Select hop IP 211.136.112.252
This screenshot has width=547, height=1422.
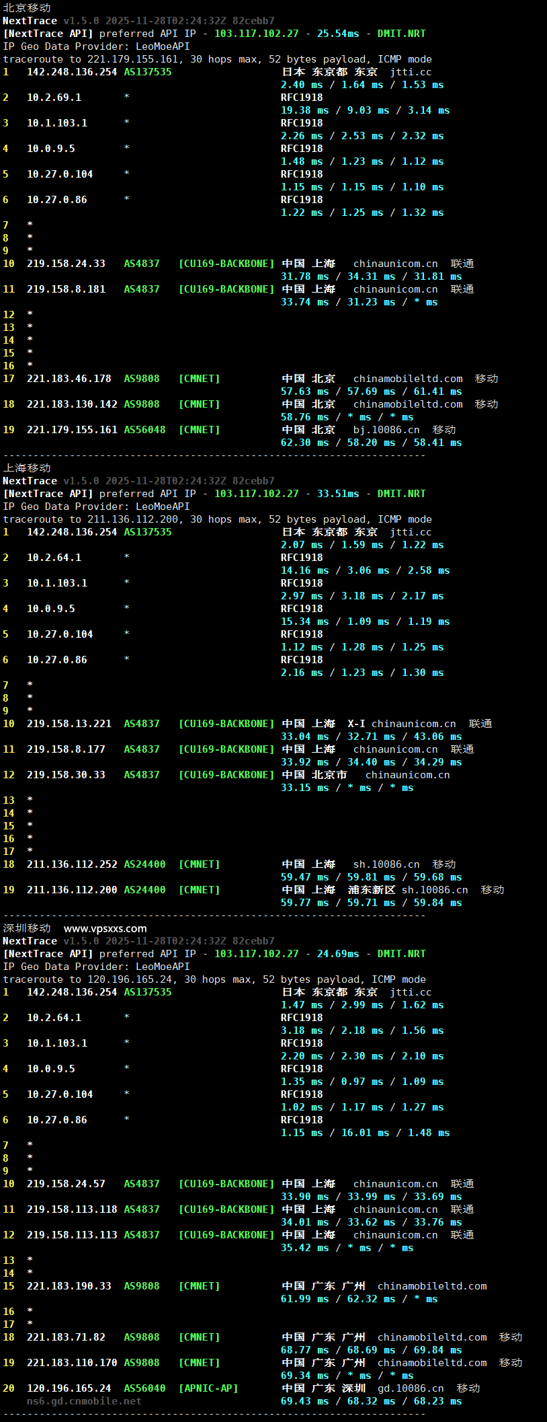tap(72, 864)
